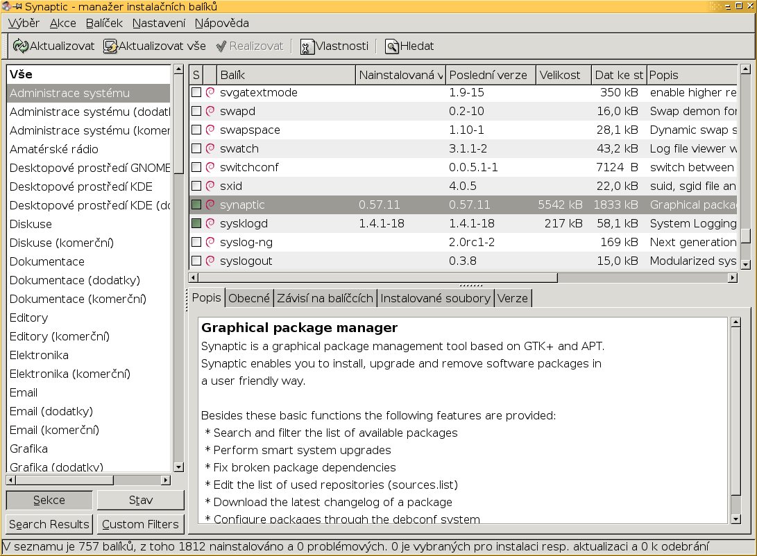
Task: Switch to the Verze tab
Action: tap(513, 299)
